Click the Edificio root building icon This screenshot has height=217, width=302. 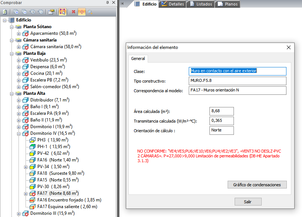(x=11, y=20)
